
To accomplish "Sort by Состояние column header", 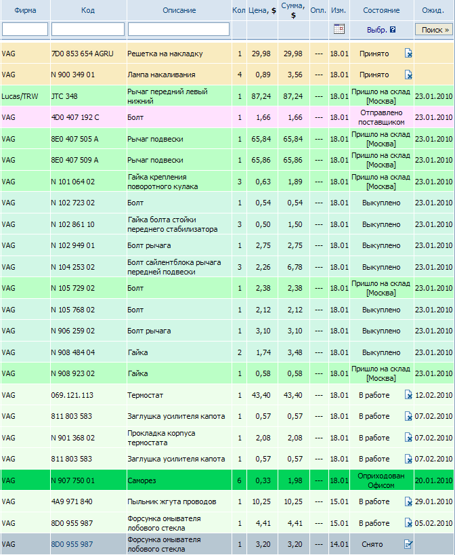I will click(x=381, y=10).
